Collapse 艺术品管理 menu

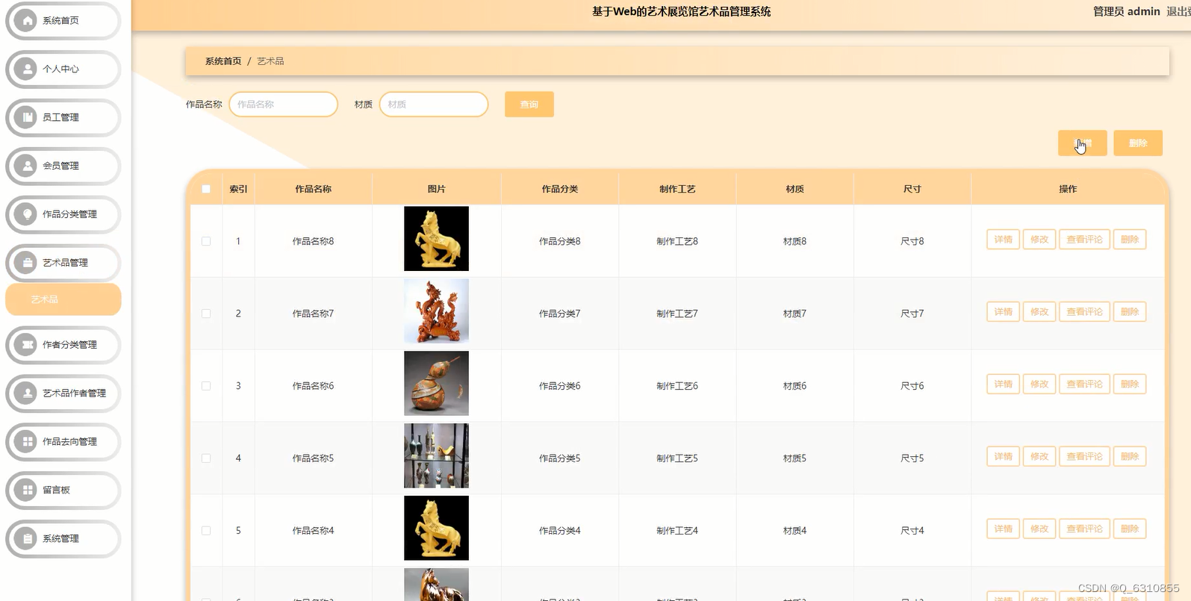point(63,263)
